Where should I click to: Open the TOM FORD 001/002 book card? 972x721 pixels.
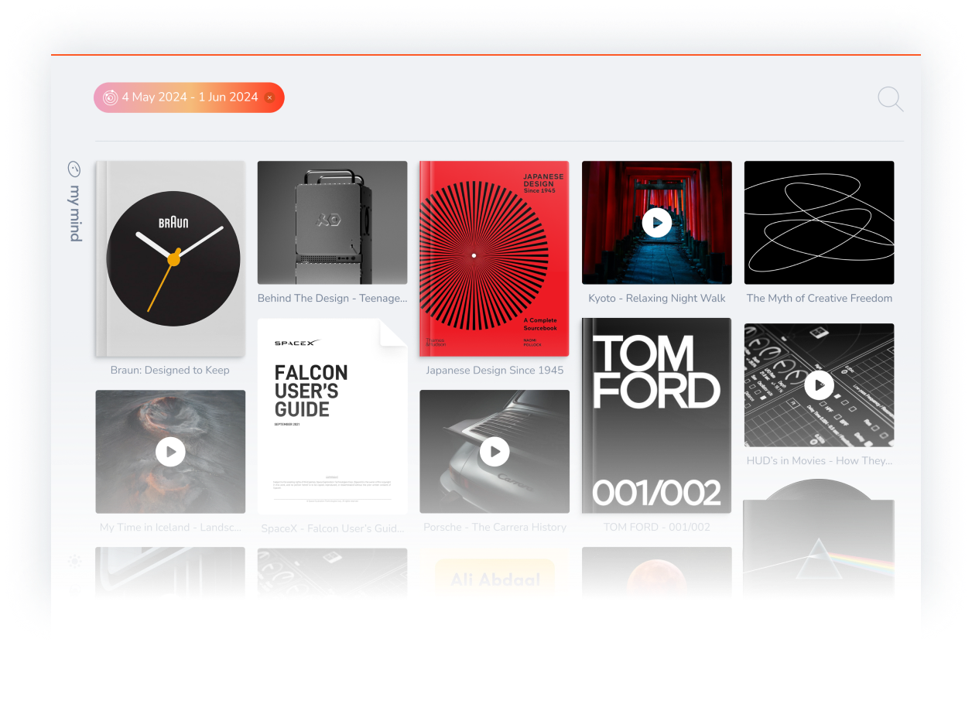[656, 415]
